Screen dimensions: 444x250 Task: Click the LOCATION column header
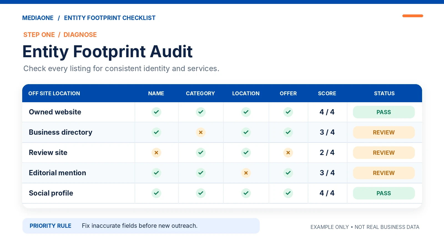246,93
